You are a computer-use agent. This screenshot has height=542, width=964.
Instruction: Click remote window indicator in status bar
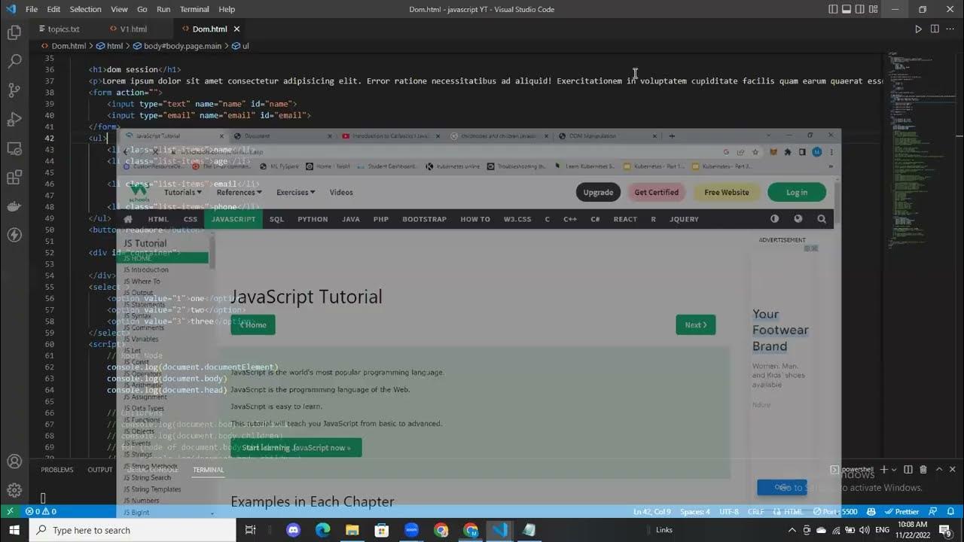10,511
